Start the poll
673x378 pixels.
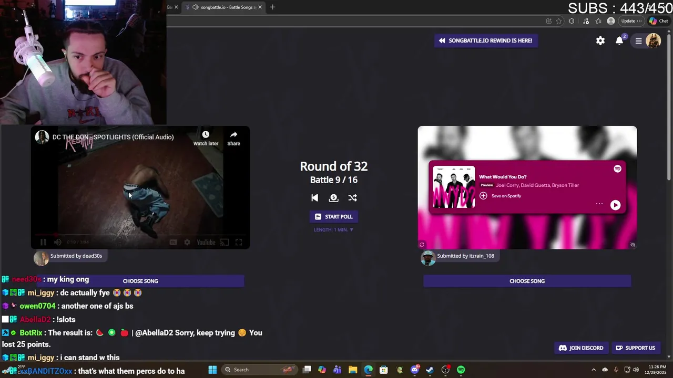click(x=333, y=217)
